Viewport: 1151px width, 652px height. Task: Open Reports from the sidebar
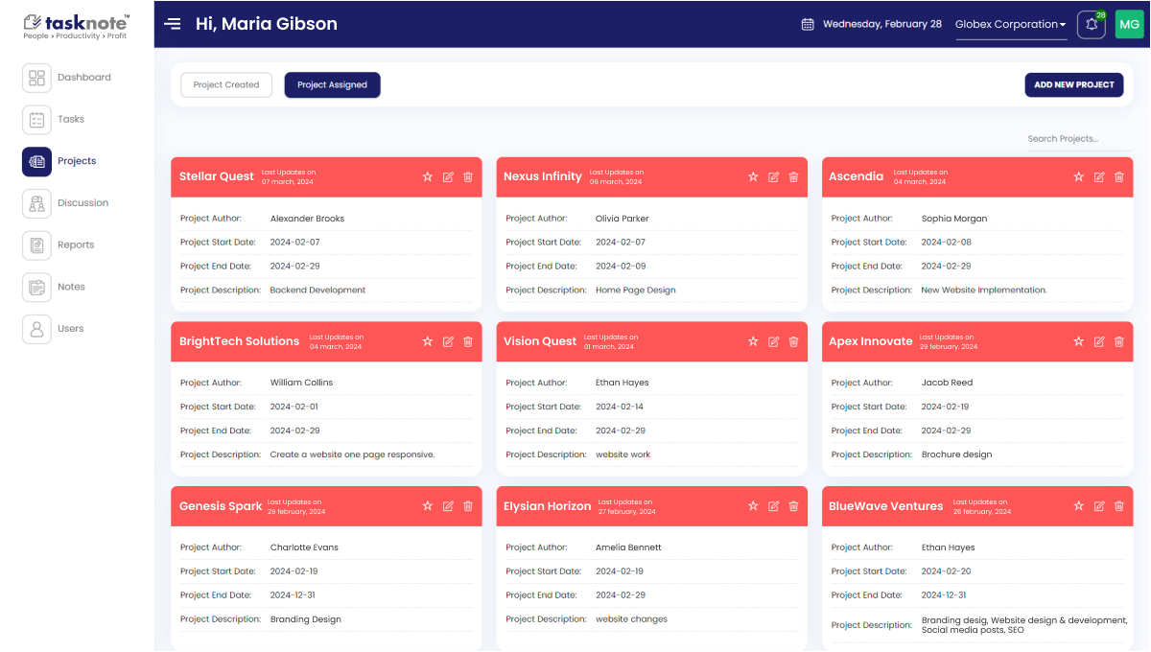pos(37,245)
